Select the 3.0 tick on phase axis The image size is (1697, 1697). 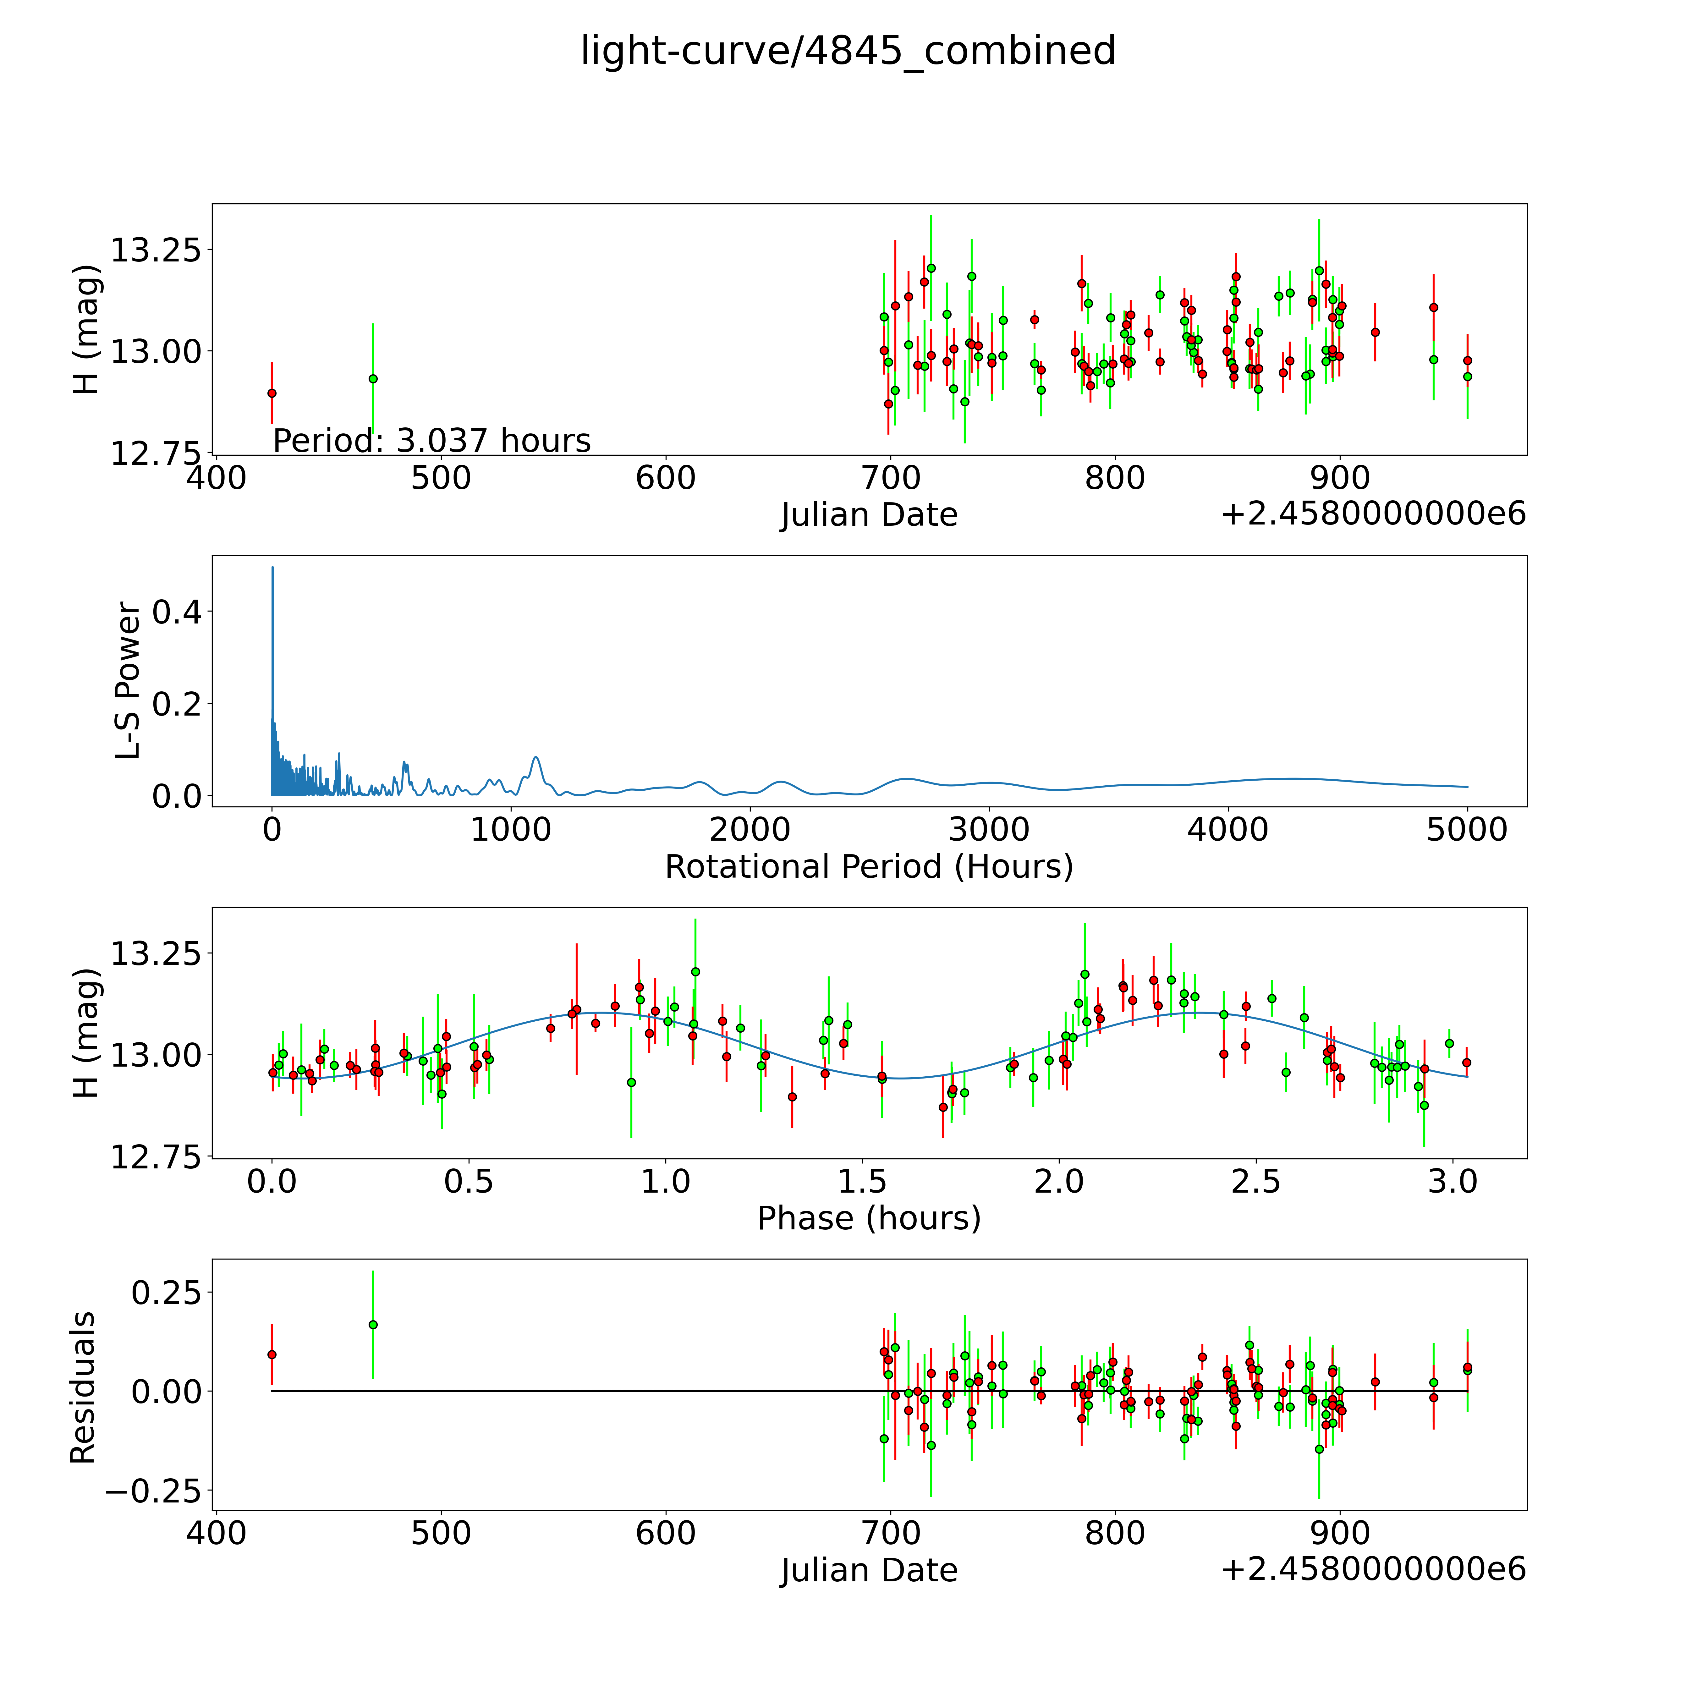(x=1453, y=1181)
